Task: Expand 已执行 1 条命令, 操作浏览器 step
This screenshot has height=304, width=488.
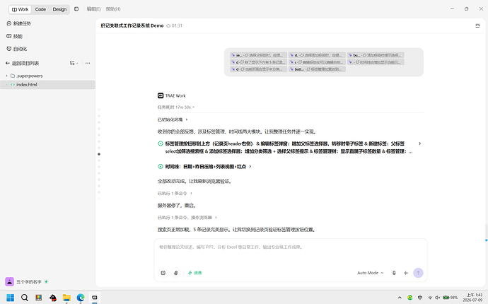Action: [x=187, y=217]
